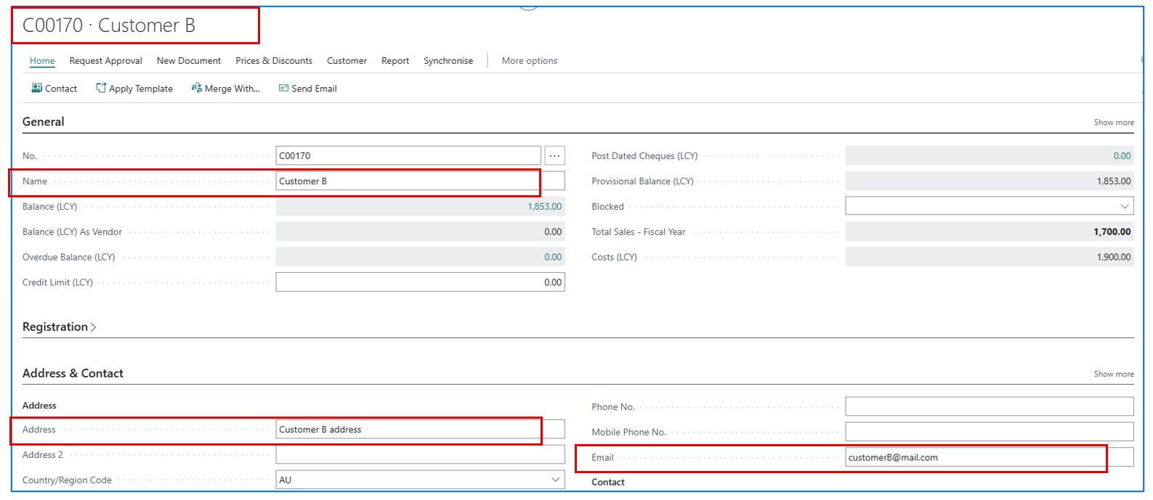
Task: Click Show more in General section
Action: (1113, 123)
